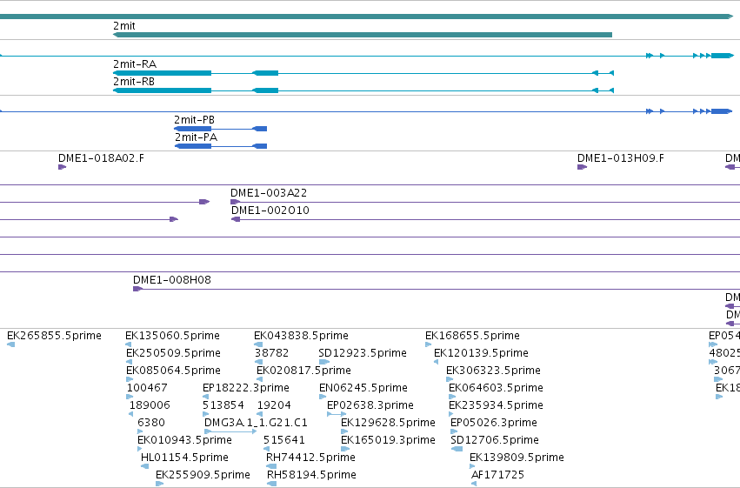Click the 189006 feature label
740x488 pixels.
[x=150, y=405]
